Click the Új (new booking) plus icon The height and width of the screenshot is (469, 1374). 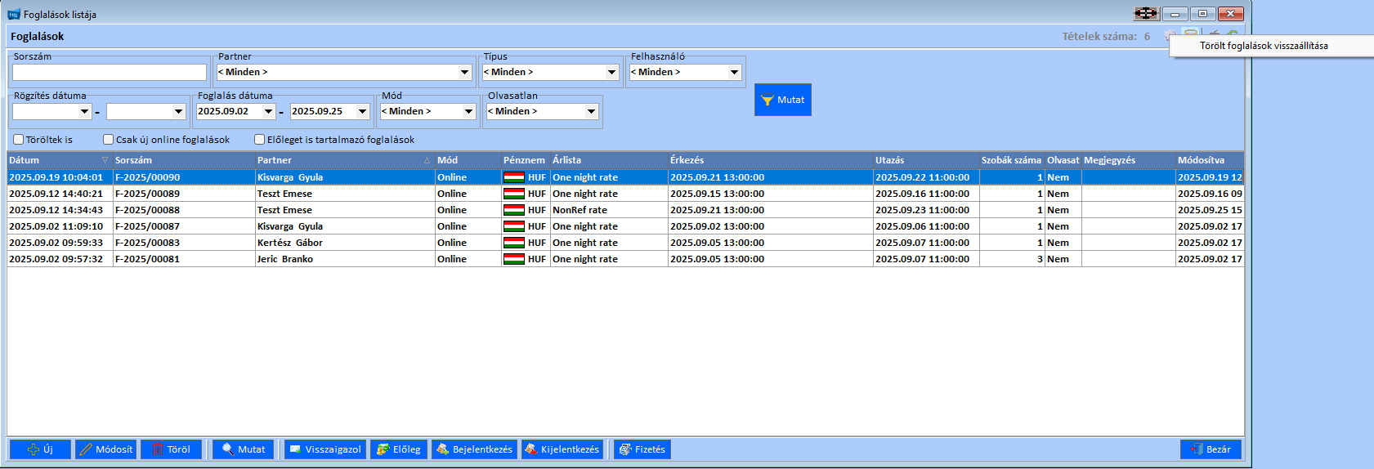point(34,449)
